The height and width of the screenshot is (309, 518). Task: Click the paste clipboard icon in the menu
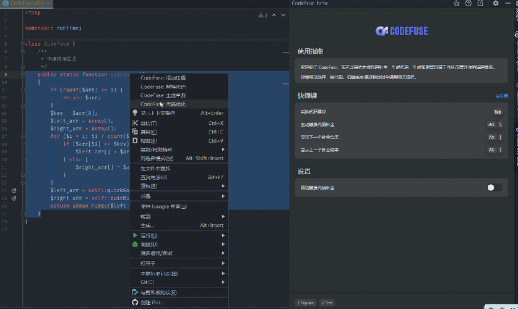tap(135, 140)
